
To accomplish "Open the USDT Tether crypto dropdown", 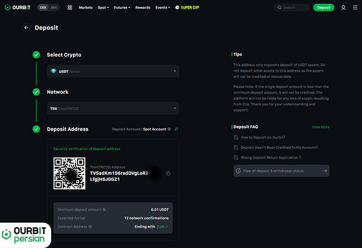I will click(x=113, y=71).
